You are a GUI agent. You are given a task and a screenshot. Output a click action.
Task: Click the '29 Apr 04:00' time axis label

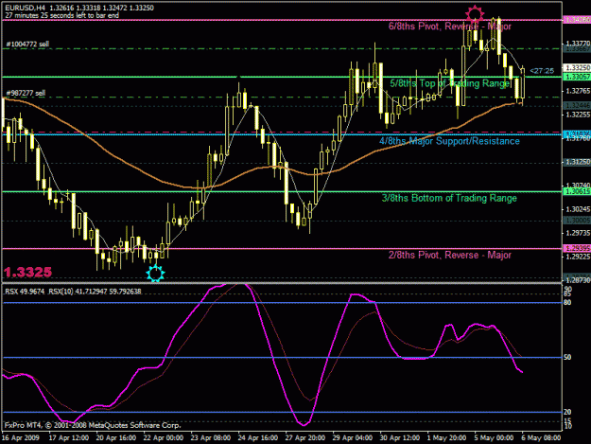click(x=353, y=438)
